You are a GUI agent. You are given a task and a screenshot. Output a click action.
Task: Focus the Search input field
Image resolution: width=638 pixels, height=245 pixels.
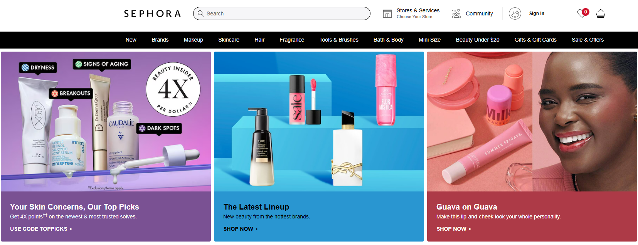[281, 13]
